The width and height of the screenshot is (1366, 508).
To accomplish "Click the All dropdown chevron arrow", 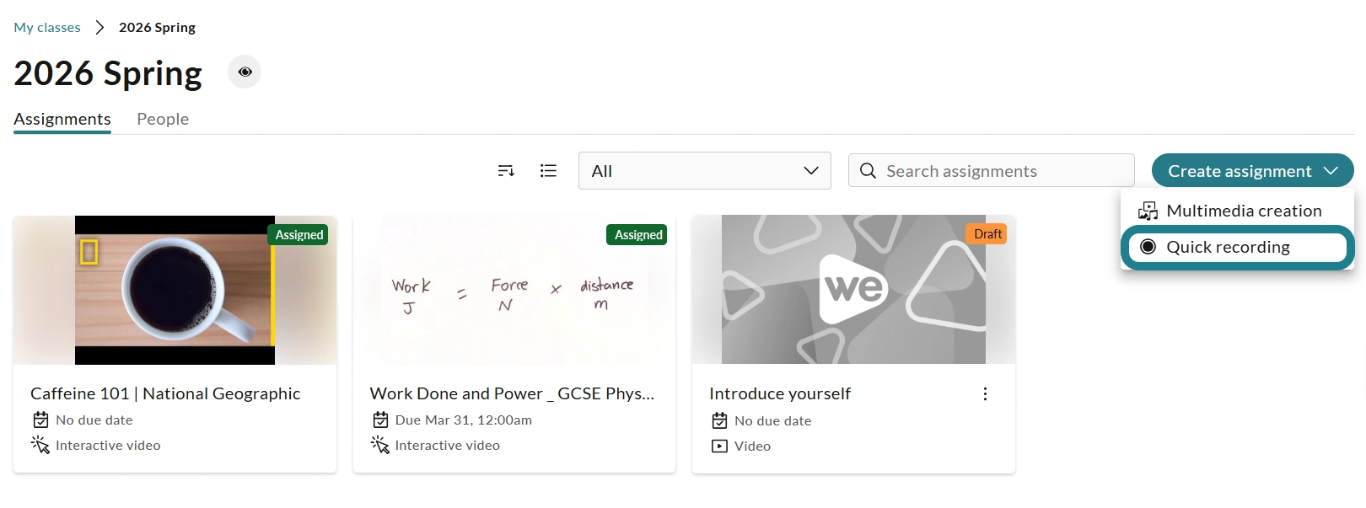I will (811, 171).
